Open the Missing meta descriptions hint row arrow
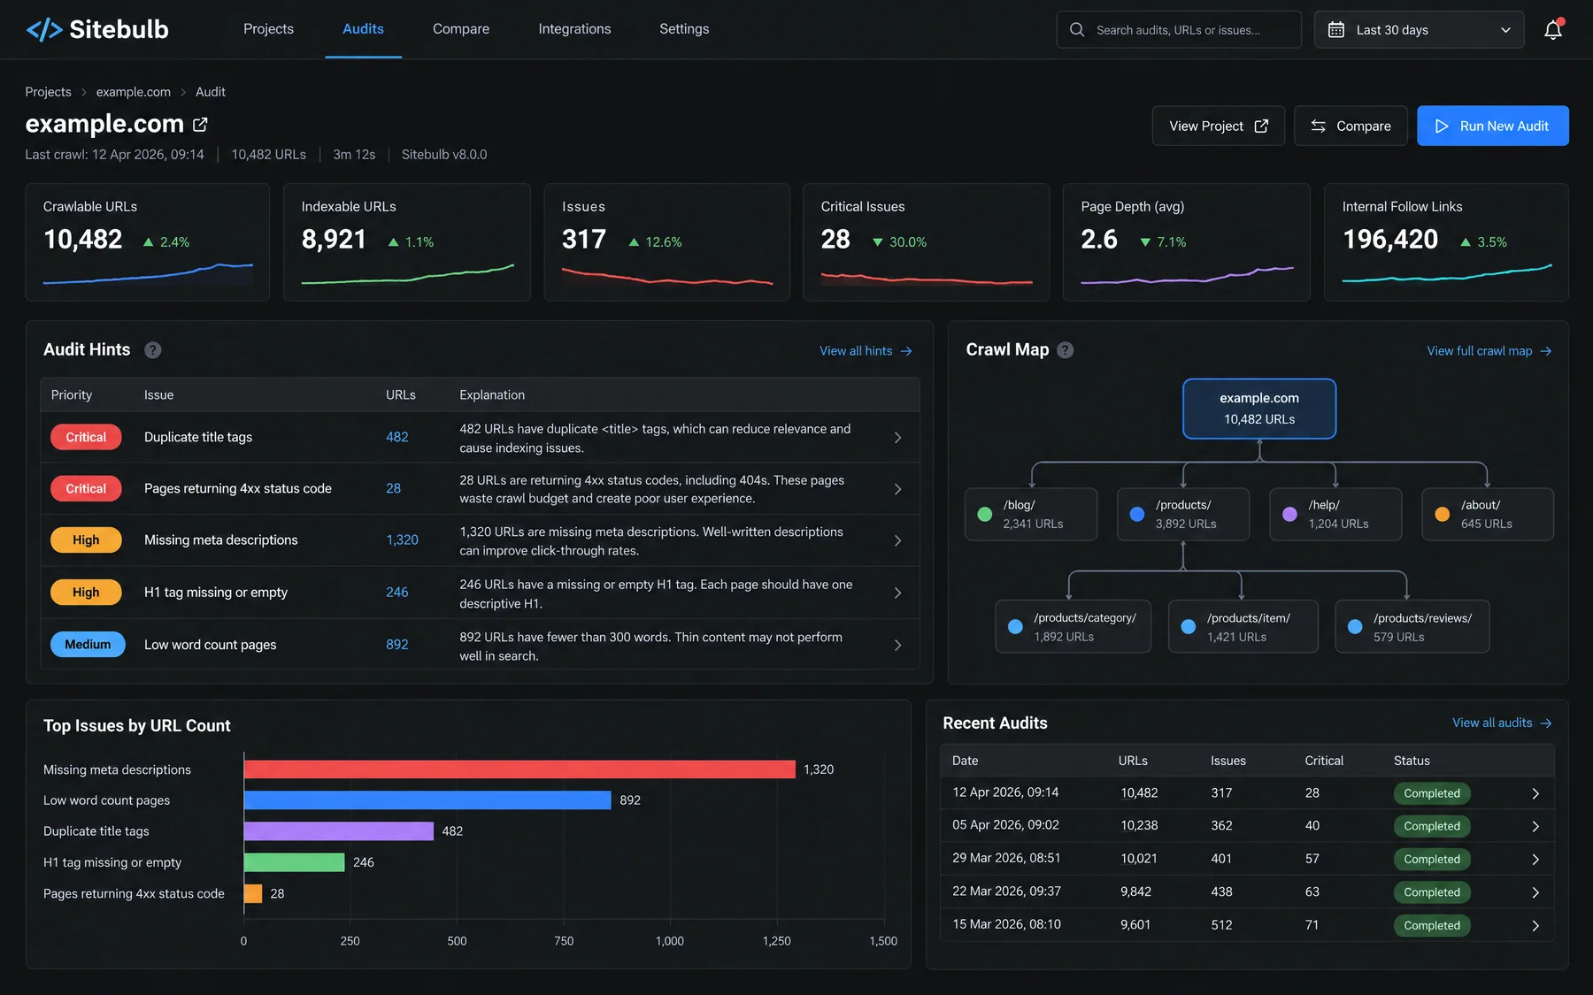The width and height of the screenshot is (1593, 995). (897, 540)
